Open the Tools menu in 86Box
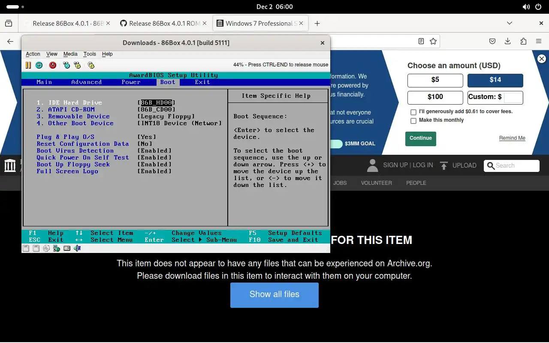The height and width of the screenshot is (343, 549). coord(90,54)
